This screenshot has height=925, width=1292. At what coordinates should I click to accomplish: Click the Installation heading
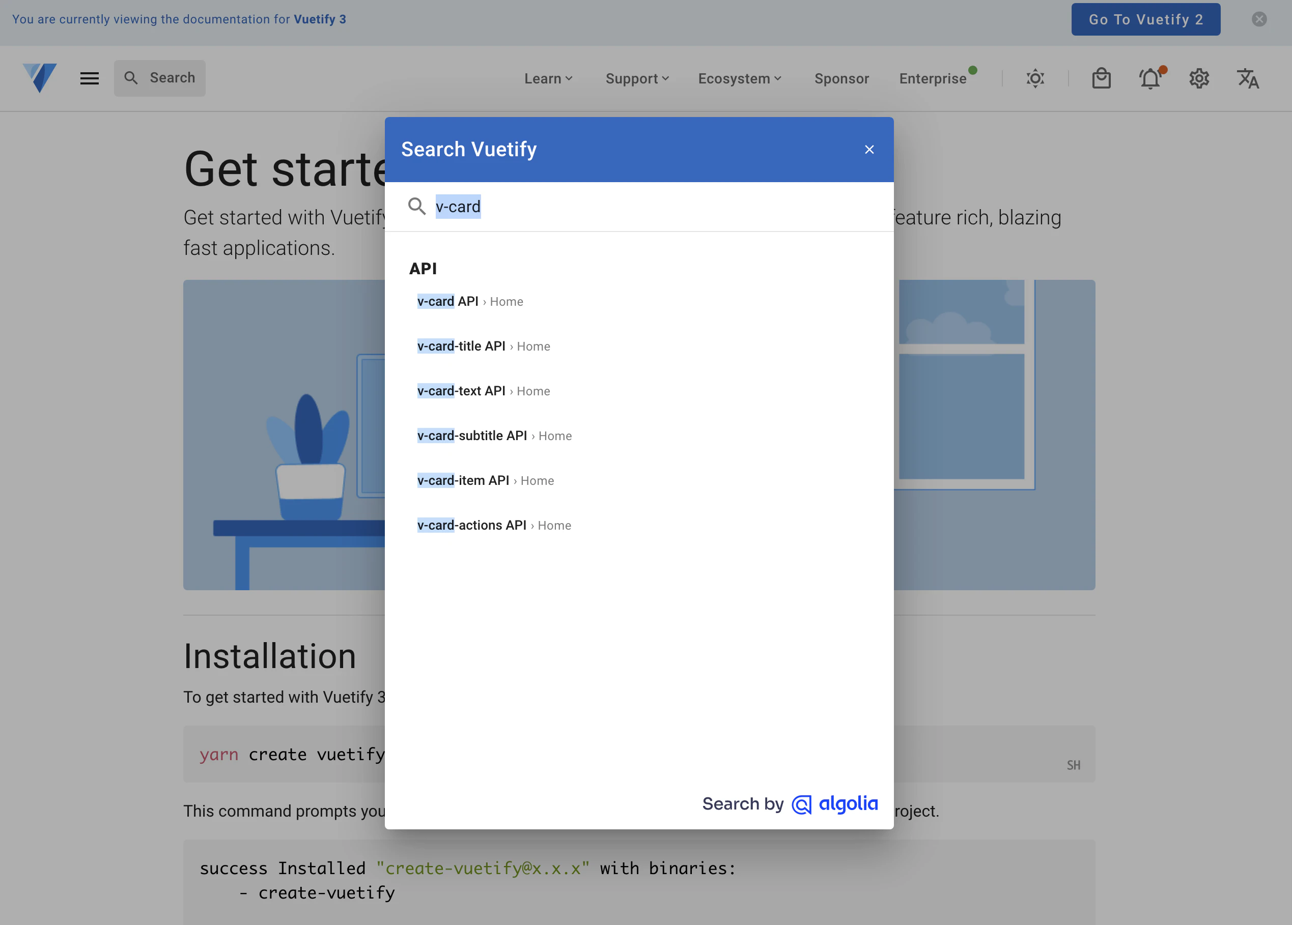click(269, 656)
